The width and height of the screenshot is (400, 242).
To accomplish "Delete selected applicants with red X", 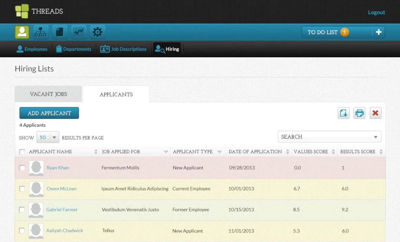I will pyautogui.click(x=375, y=113).
